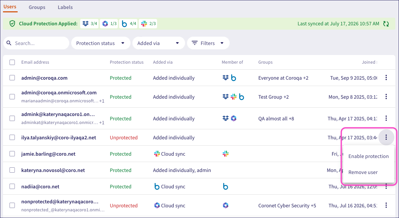Click Dropbox icon in admink@katerynaqacoro1 row
Screen dimensions: 399x218
tap(225, 118)
